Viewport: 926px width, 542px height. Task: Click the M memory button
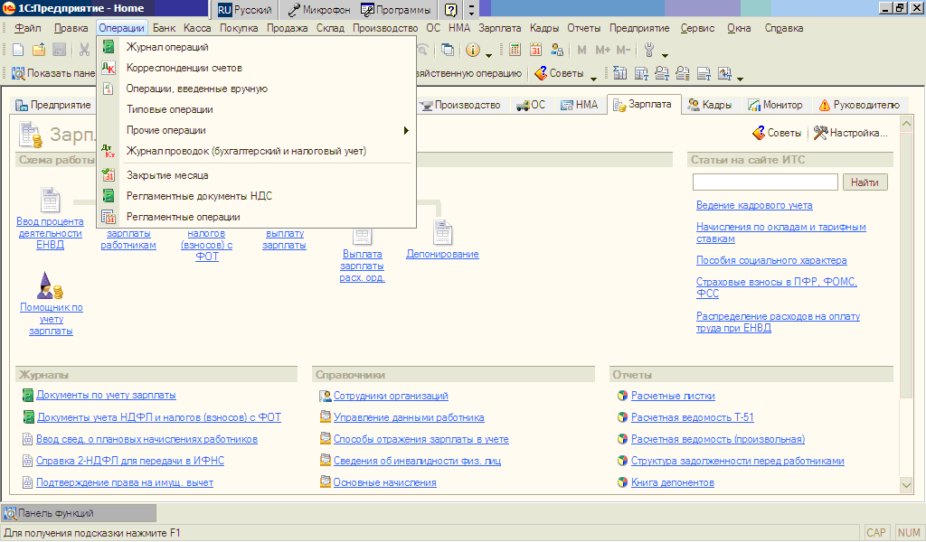[x=581, y=50]
